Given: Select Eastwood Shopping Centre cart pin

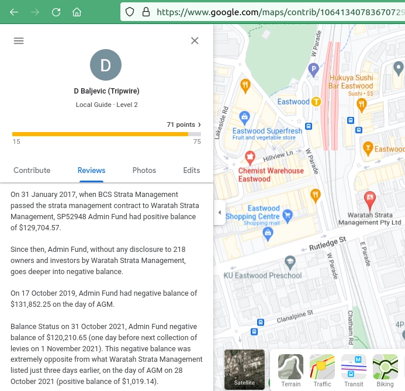Looking at the screenshot, I should coord(288,216).
